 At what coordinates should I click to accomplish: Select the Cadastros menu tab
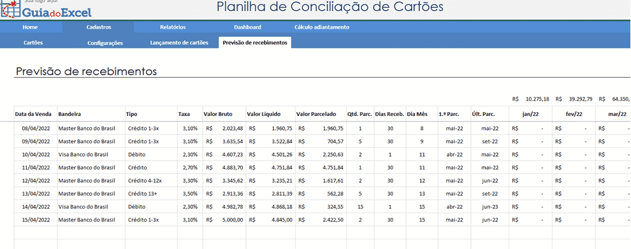pyautogui.click(x=99, y=27)
